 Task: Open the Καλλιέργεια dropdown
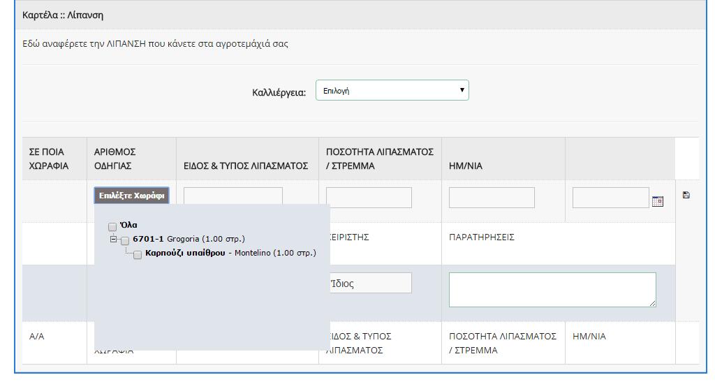point(392,90)
